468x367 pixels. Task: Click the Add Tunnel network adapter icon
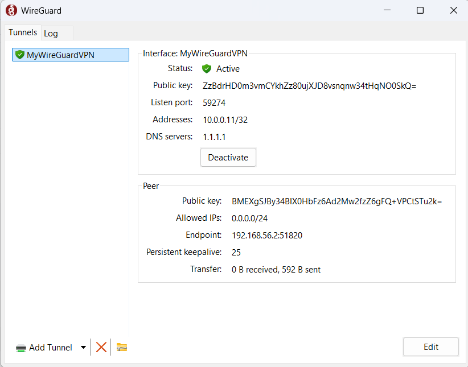21,348
